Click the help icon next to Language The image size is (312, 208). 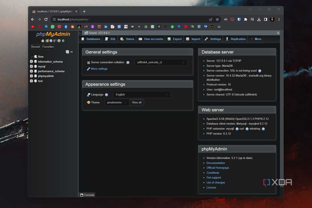tap(106, 95)
